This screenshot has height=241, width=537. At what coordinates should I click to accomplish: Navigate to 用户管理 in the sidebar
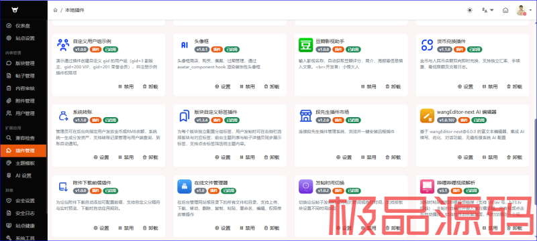(23, 113)
